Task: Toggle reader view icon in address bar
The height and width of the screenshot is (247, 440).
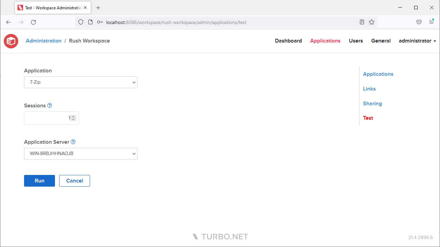Action: coord(362,22)
